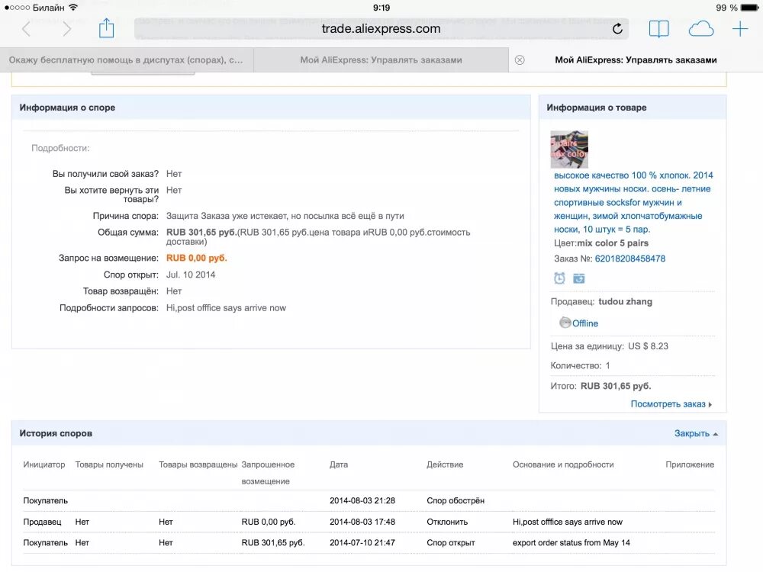763x572 pixels.
Task: Click 'Цвет: mix color 5 pairs' text
Action: 601,243
